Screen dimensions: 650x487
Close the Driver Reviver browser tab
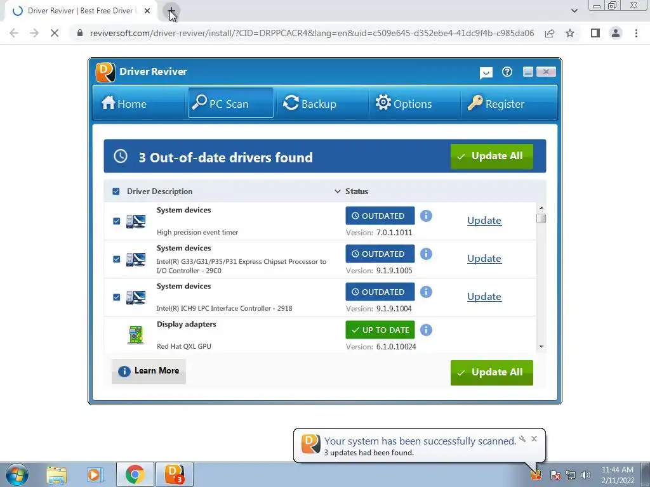[x=147, y=11]
